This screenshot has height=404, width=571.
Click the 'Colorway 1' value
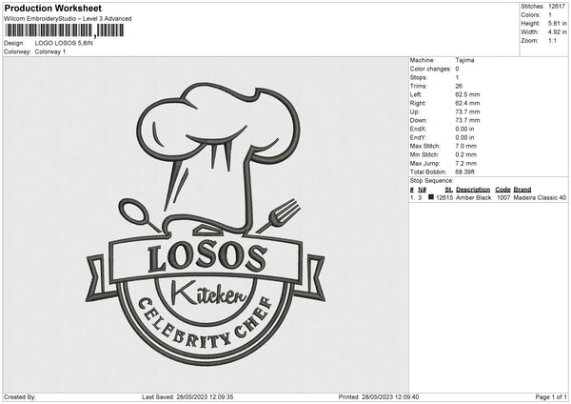tap(50, 51)
